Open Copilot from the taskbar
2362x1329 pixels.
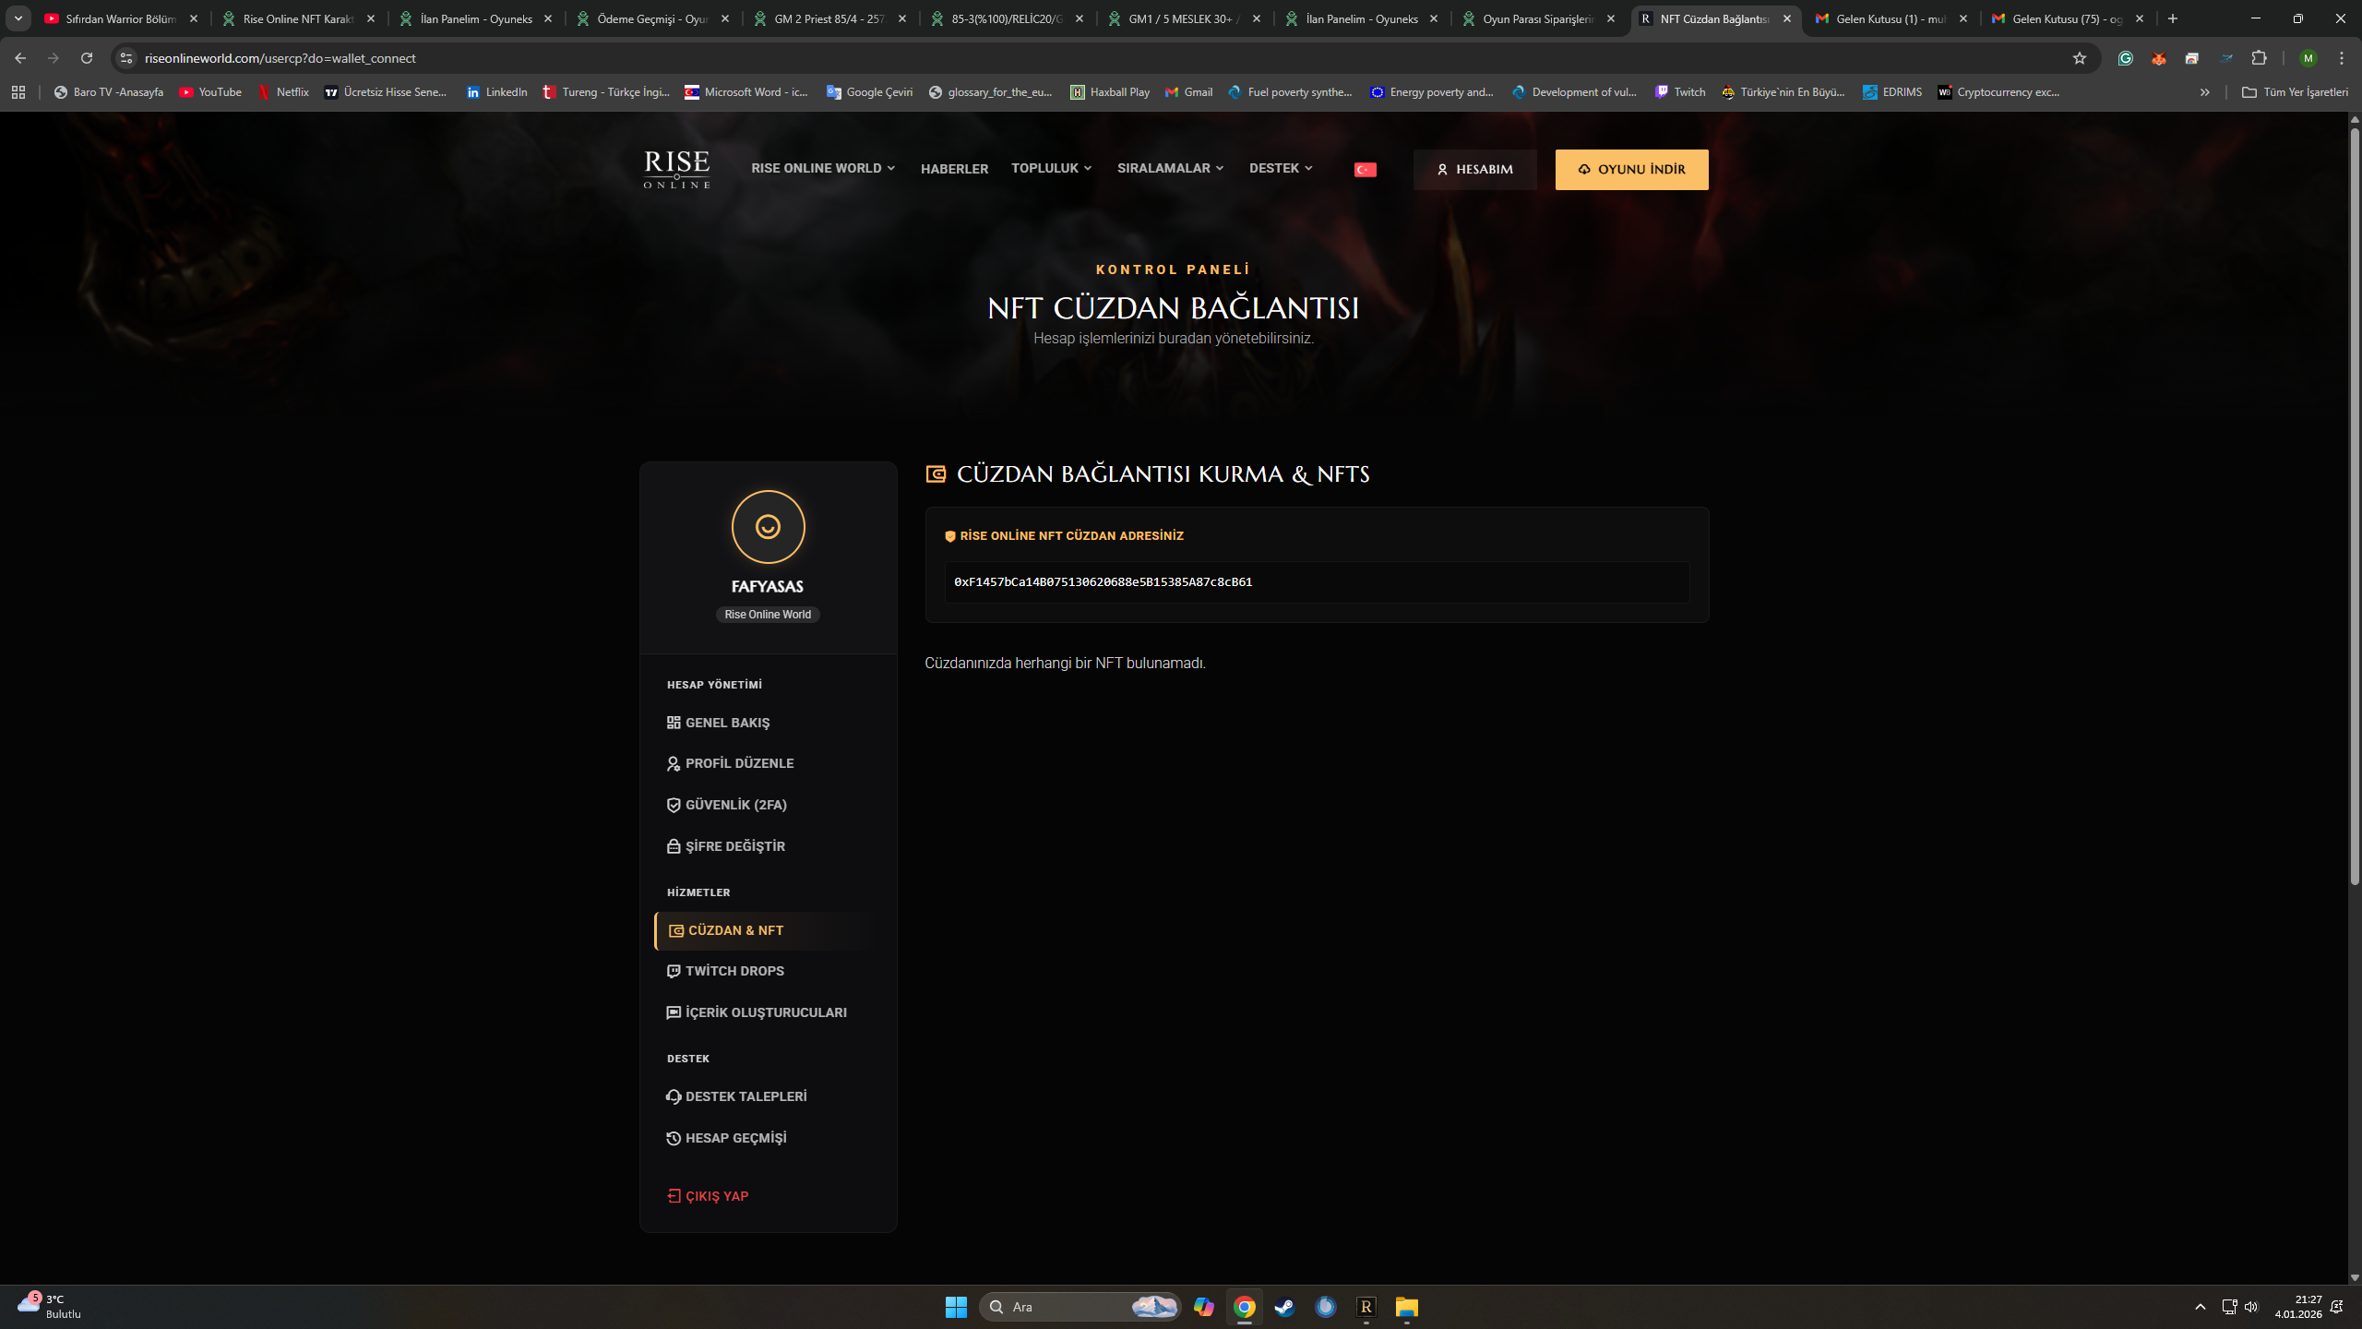(1203, 1307)
